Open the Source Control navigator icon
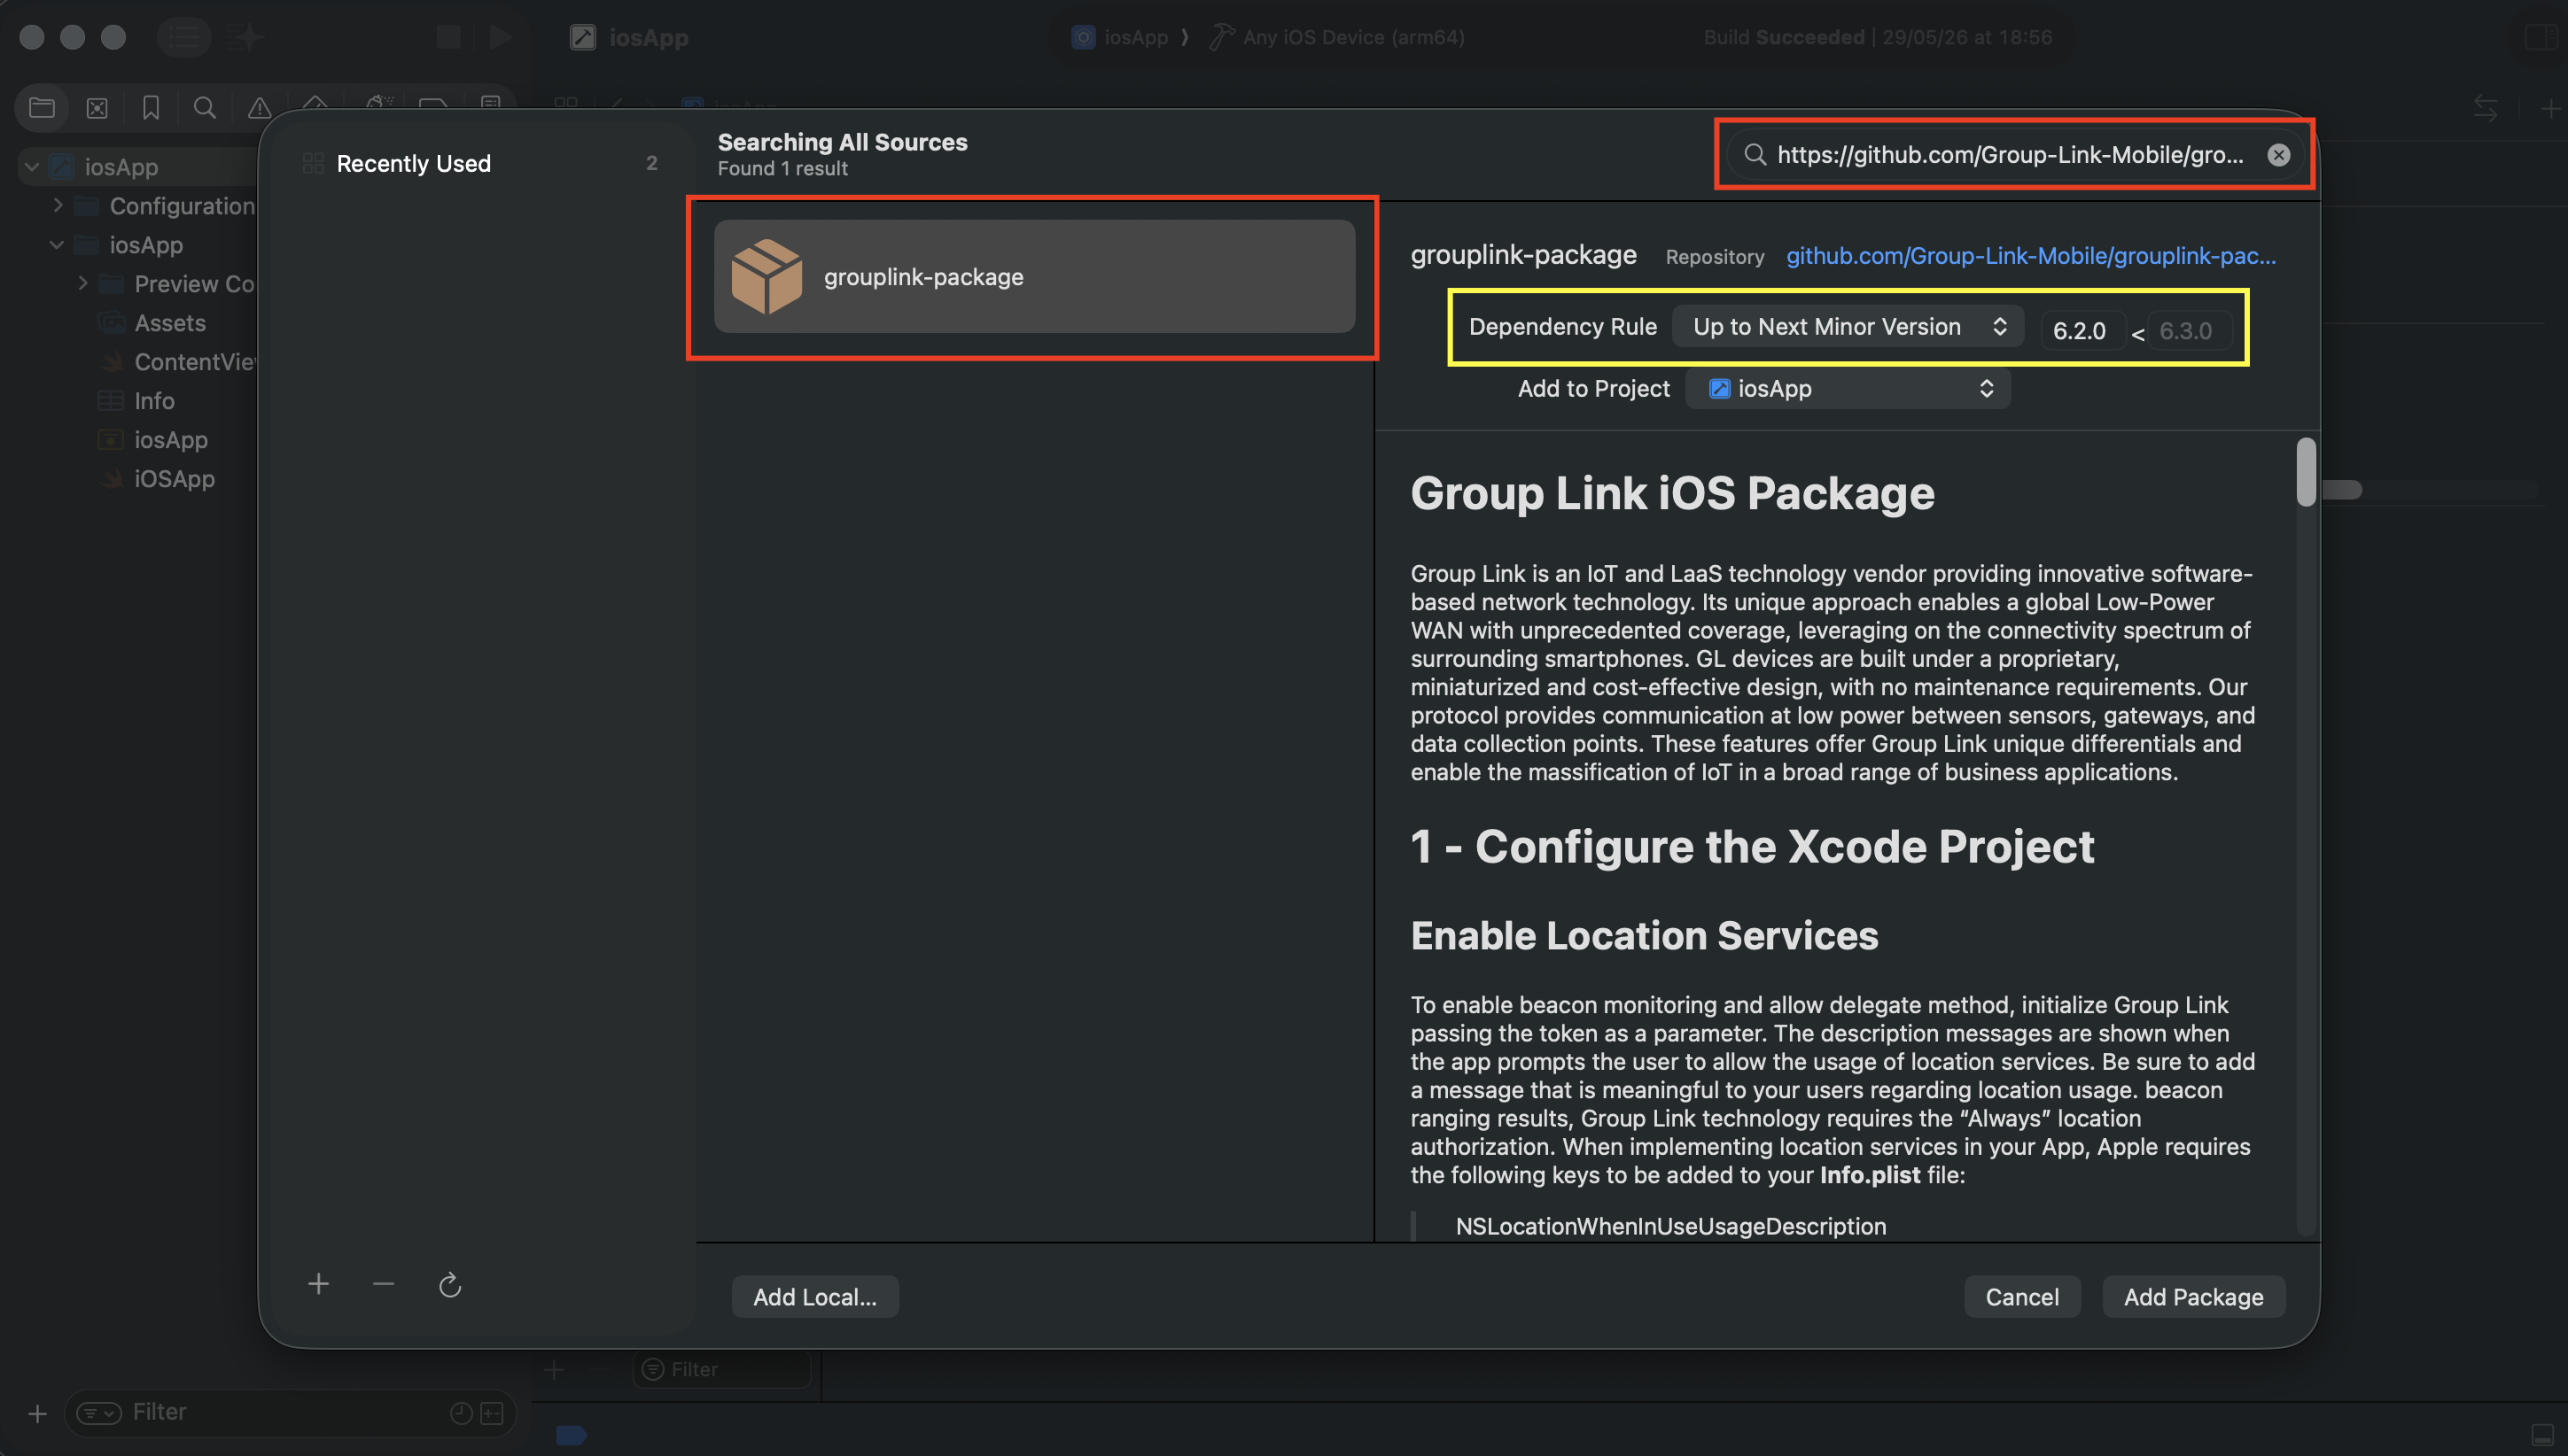 click(97, 108)
